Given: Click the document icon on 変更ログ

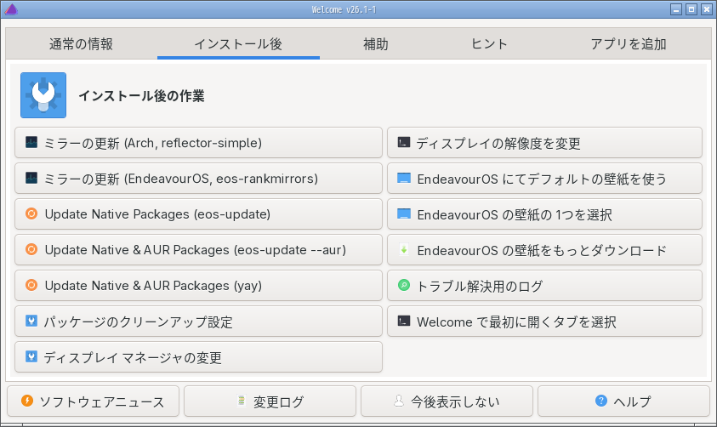Looking at the screenshot, I should [x=242, y=401].
